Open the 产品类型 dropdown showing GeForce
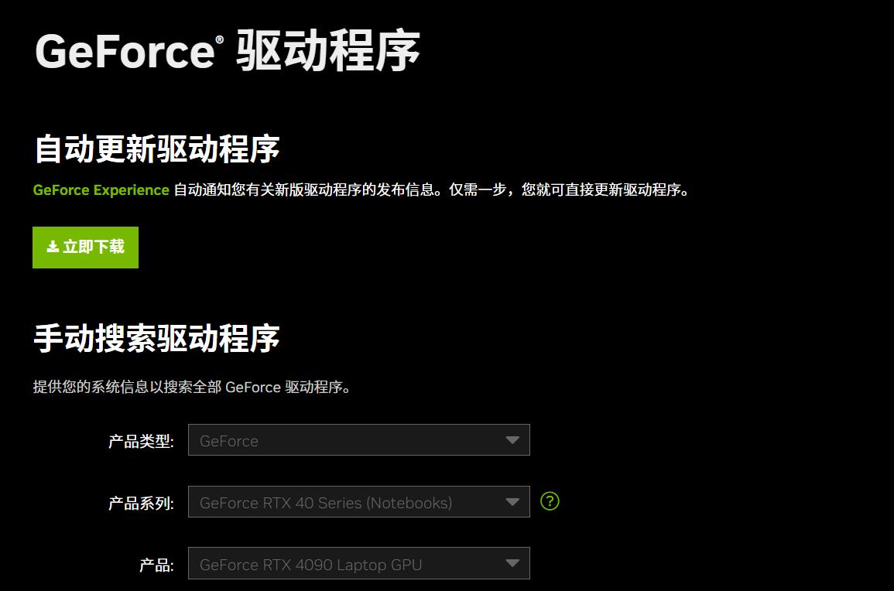The width and height of the screenshot is (894, 591). [358, 440]
